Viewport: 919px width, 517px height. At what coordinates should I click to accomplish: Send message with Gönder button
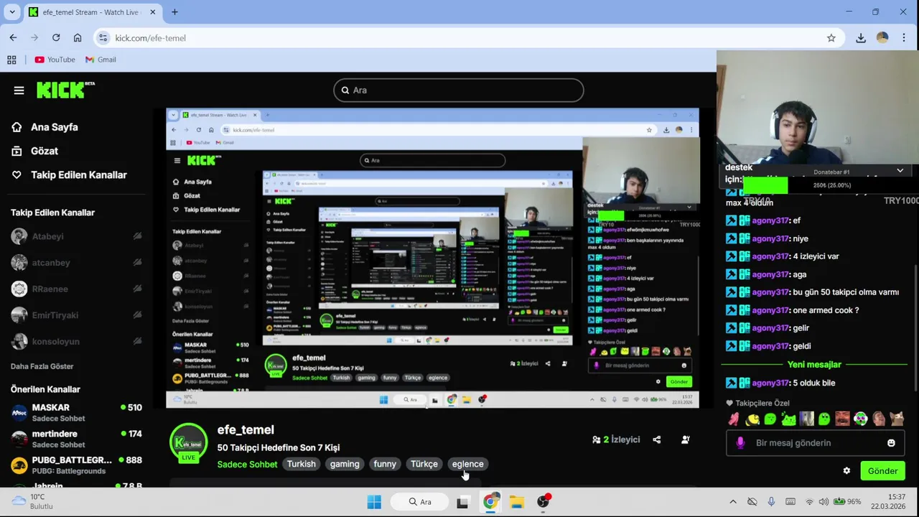(x=882, y=471)
